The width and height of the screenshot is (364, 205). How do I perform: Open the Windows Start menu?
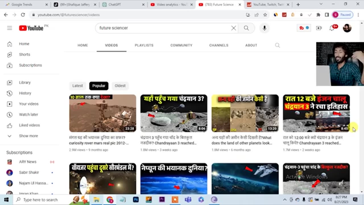(6, 200)
